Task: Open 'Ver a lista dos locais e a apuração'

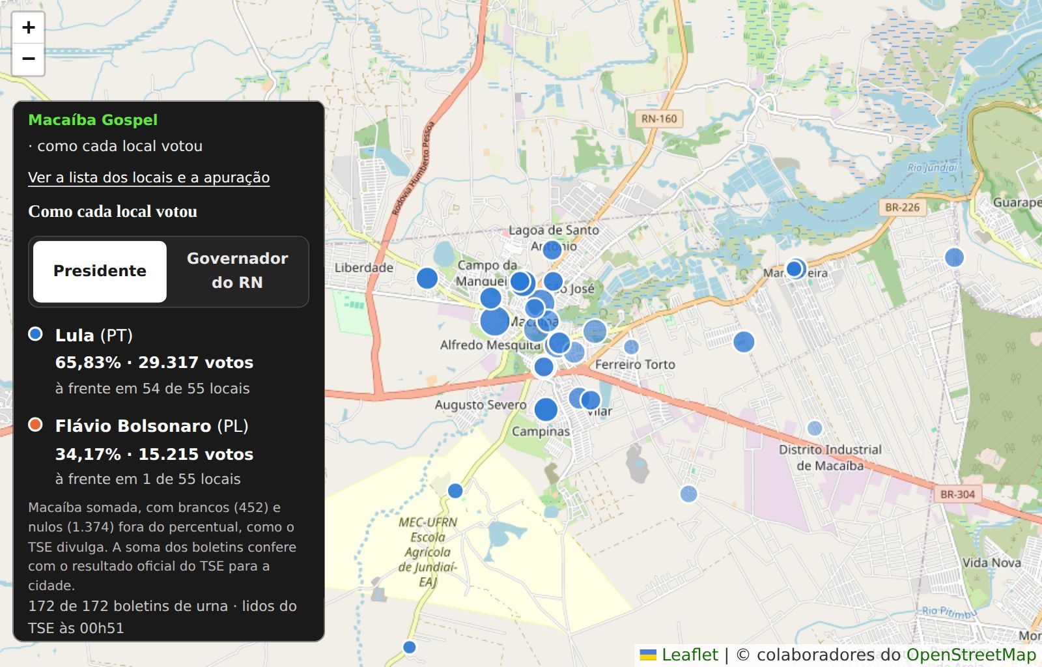Action: click(148, 177)
